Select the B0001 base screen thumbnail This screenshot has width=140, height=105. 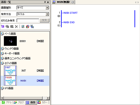[10, 41]
